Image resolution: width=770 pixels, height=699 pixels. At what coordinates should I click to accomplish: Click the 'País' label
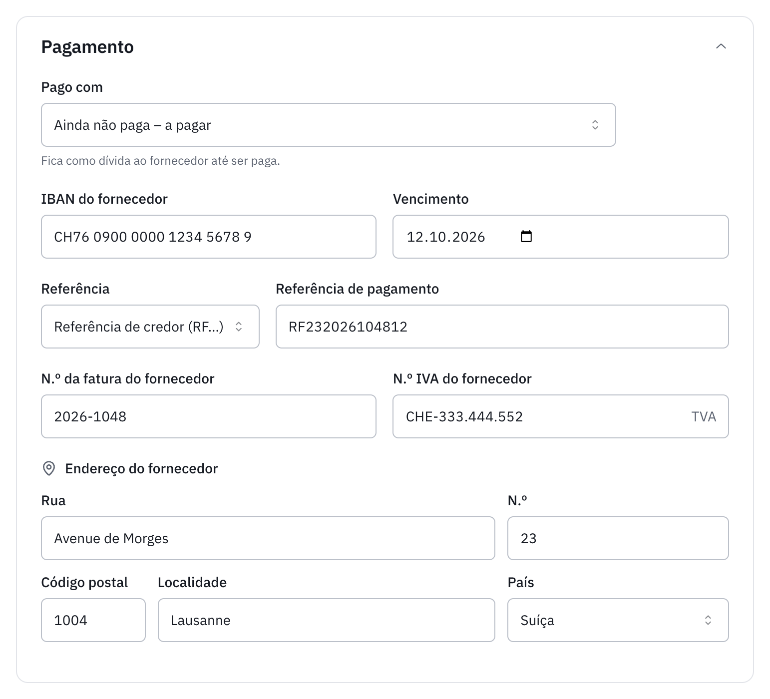pos(521,582)
